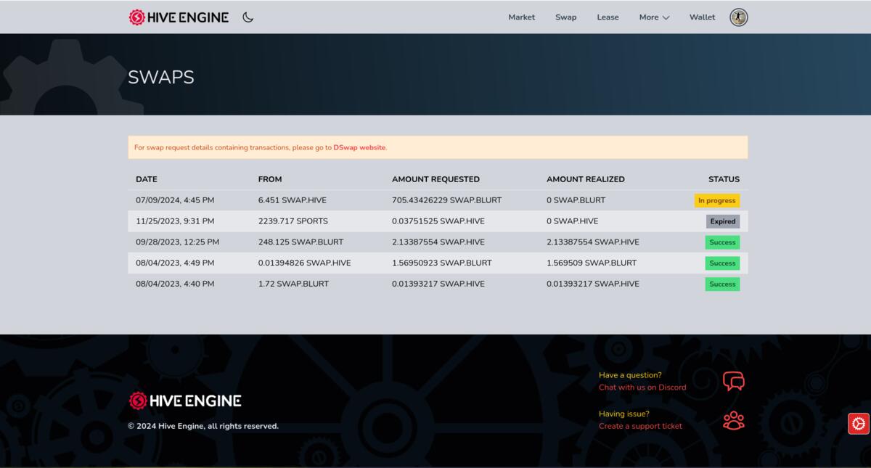Image resolution: width=871 pixels, height=468 pixels.
Task: Click the Discord chat bubbles icon
Action: tap(734, 381)
